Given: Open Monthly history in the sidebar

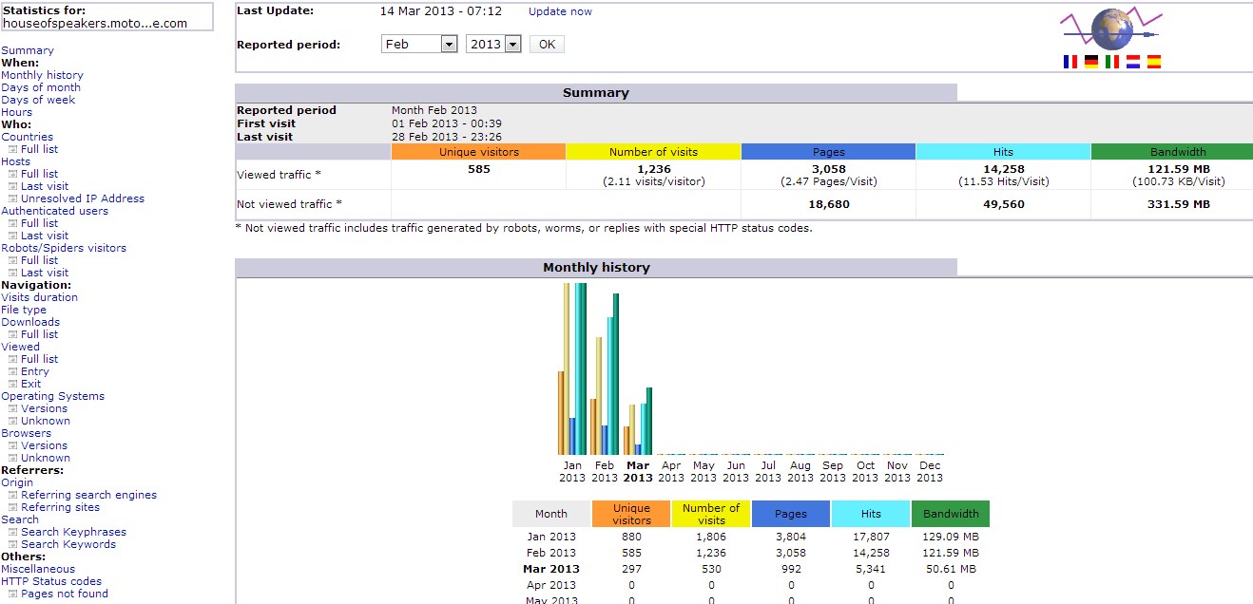Looking at the screenshot, I should click(42, 75).
